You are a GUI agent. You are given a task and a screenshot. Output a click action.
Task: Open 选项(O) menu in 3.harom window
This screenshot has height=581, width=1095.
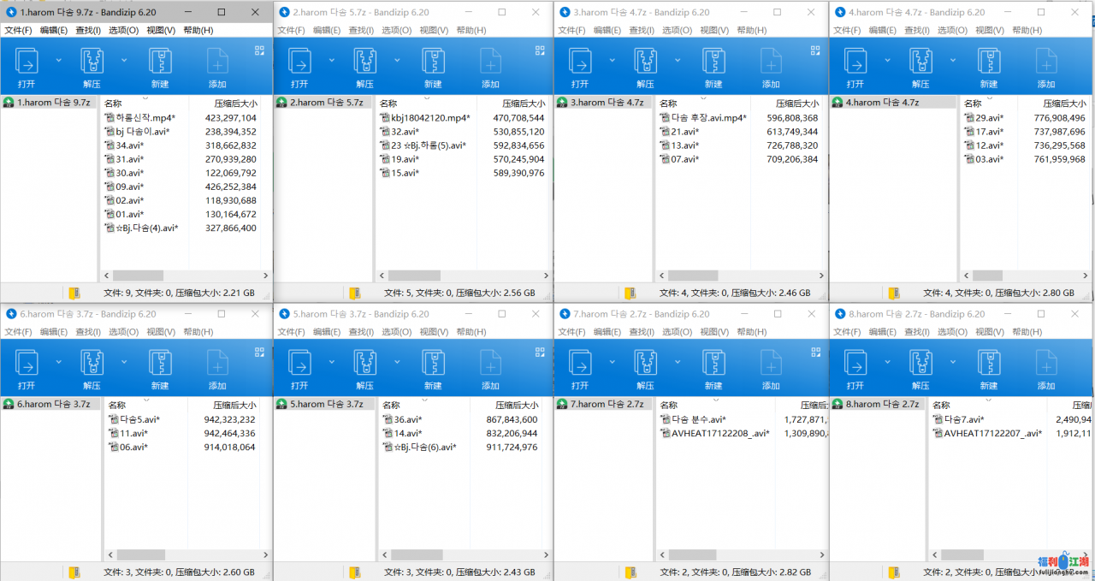pos(677,30)
